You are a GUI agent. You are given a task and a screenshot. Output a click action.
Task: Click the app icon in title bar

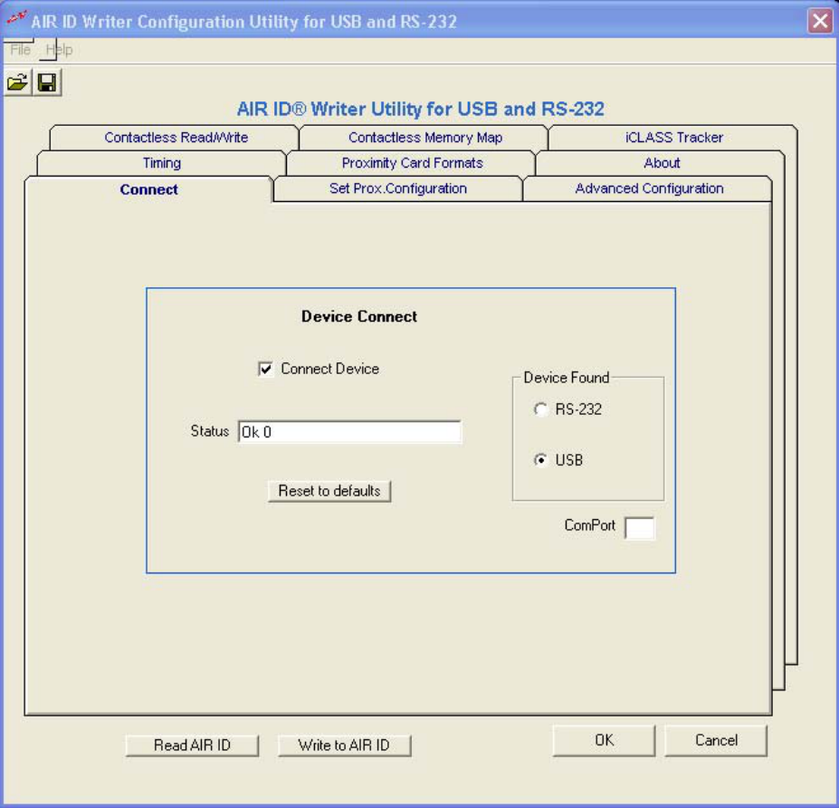point(16,19)
